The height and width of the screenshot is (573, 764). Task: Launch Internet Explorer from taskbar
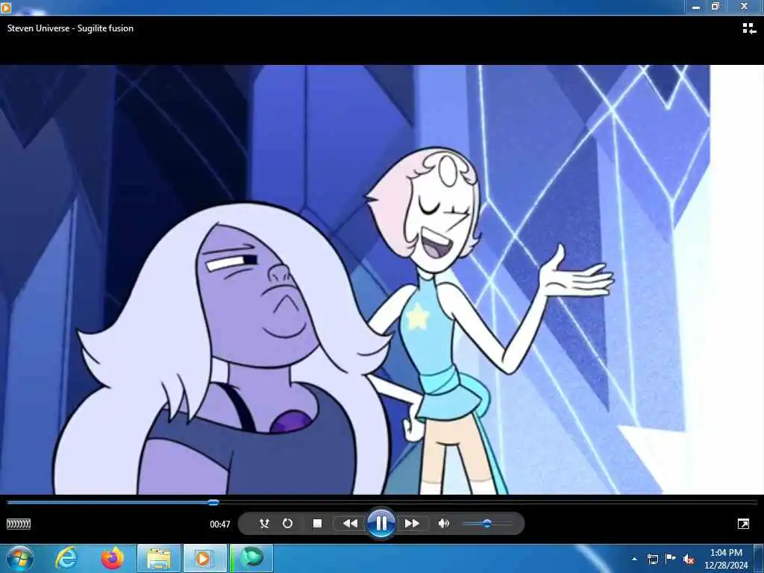click(x=66, y=558)
